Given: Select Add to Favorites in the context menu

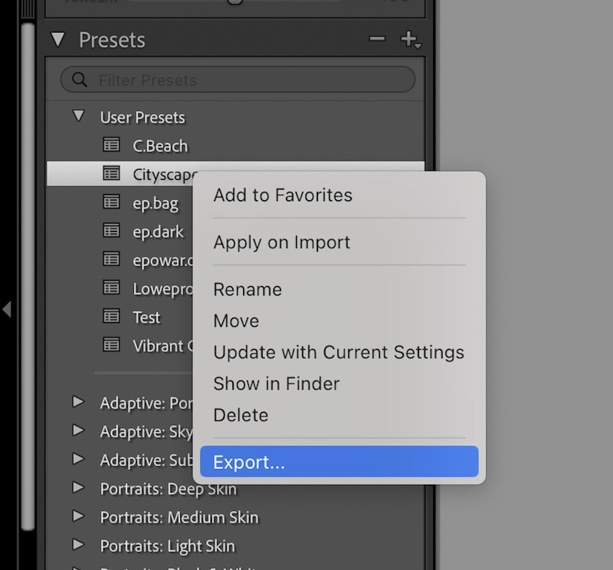Looking at the screenshot, I should (x=282, y=195).
